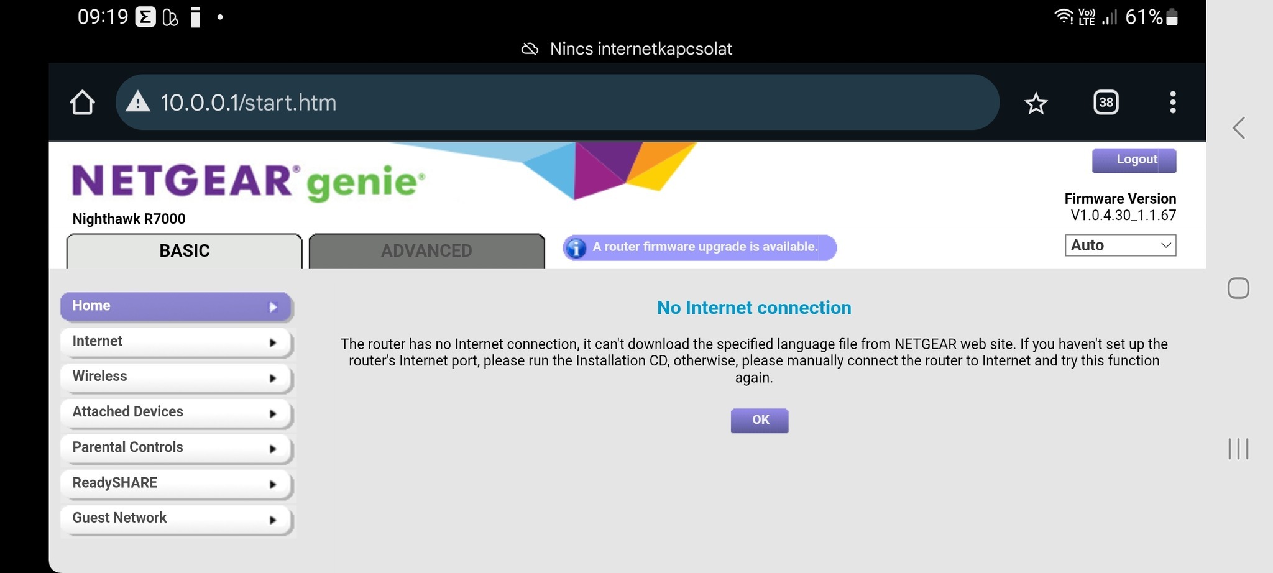Open the Auto language dropdown
1273x573 pixels.
point(1120,245)
